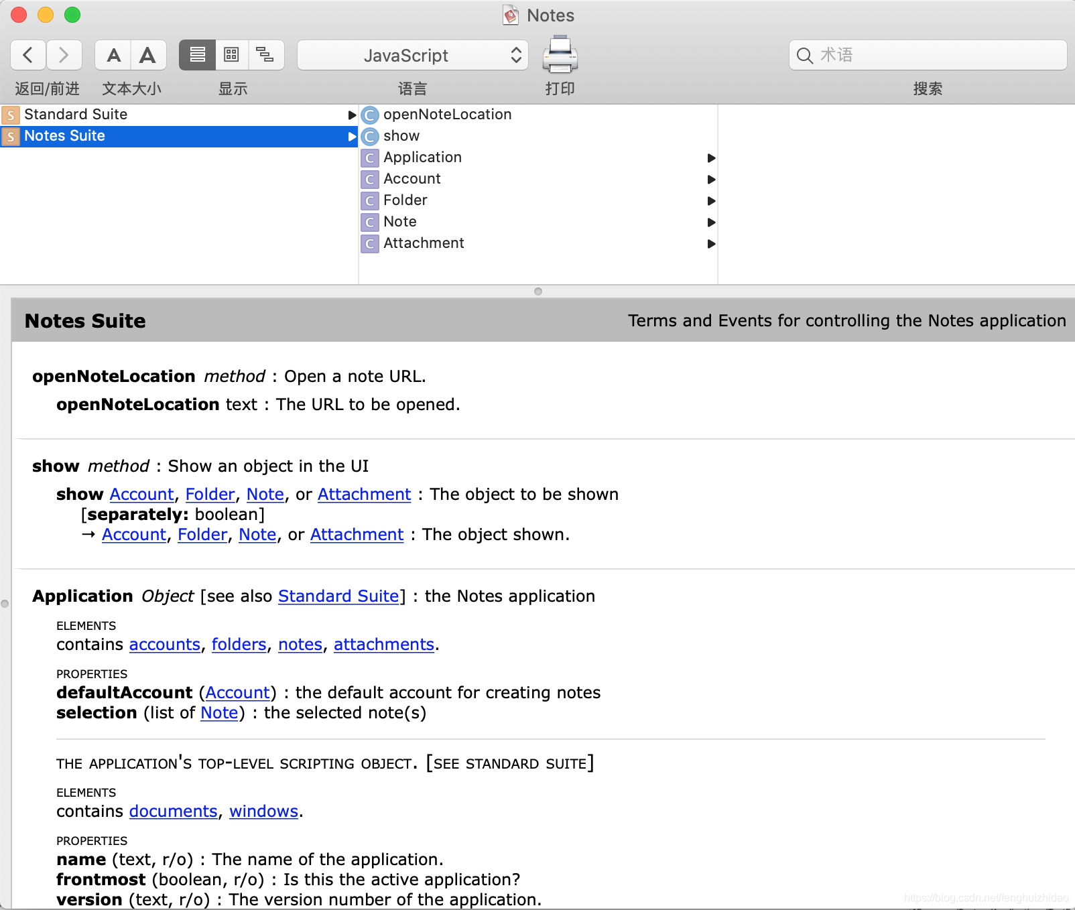
Task: Select the Attachment class row
Action: point(538,243)
